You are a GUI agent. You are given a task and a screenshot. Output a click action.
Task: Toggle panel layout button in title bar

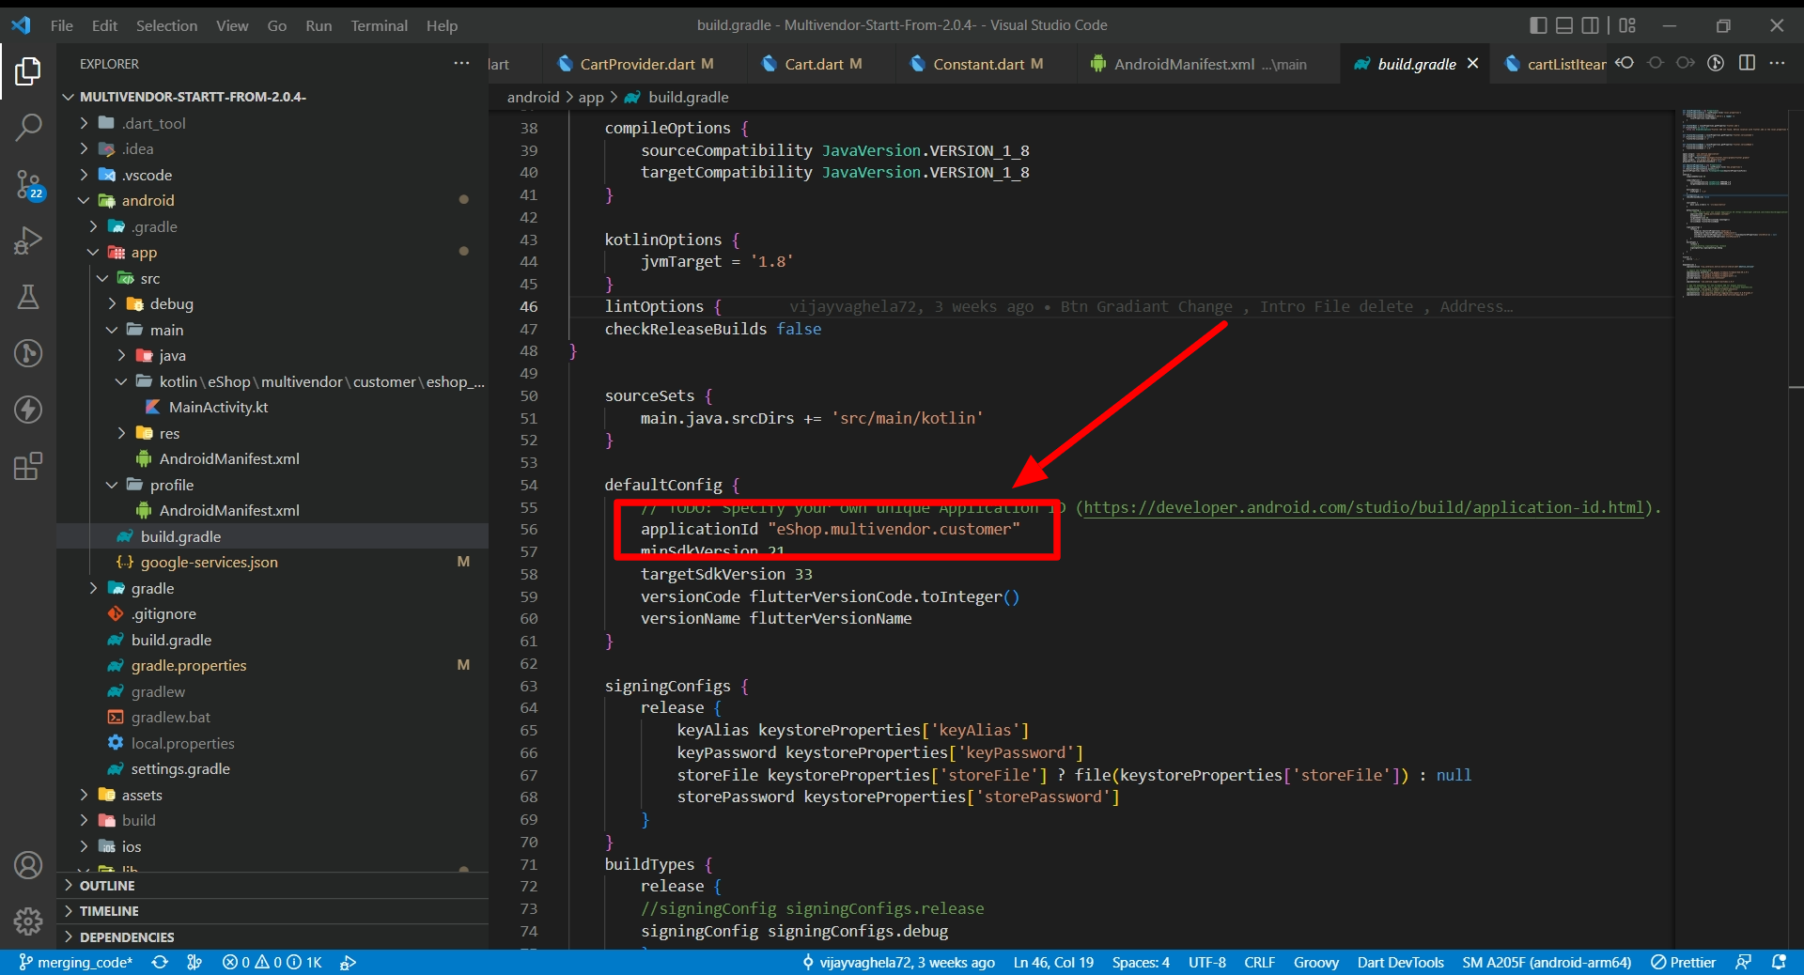(x=1564, y=25)
